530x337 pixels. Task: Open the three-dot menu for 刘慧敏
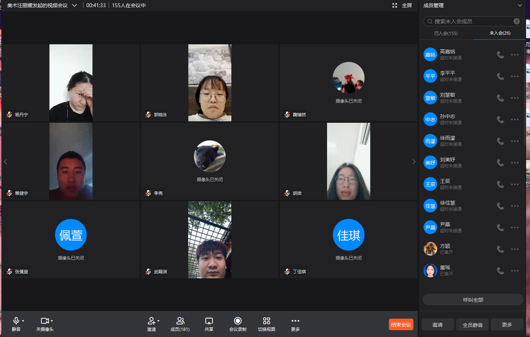point(515,98)
